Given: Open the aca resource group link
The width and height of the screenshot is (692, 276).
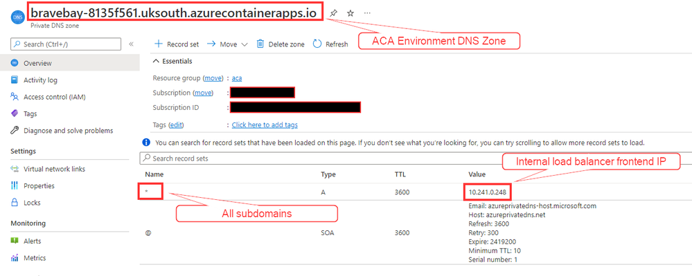Looking at the screenshot, I should click(x=237, y=78).
